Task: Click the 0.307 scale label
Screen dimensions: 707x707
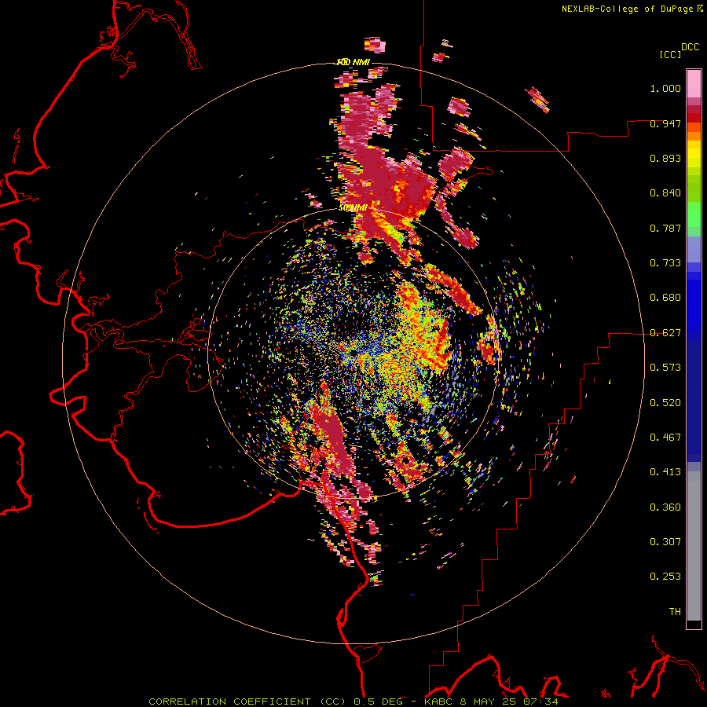Action: point(665,542)
